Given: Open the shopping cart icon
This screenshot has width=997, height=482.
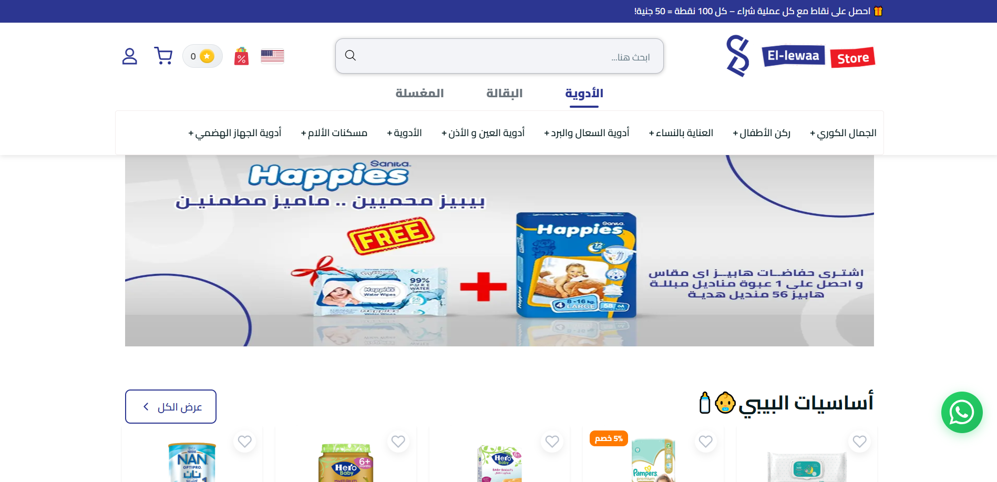Looking at the screenshot, I should click(163, 56).
